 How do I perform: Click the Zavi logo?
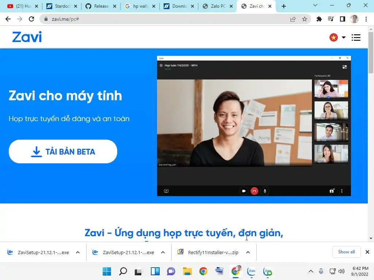(27, 37)
